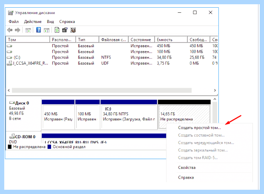The image size is (264, 194).
Task: Close the Управление дисками window
Action: point(210,12)
